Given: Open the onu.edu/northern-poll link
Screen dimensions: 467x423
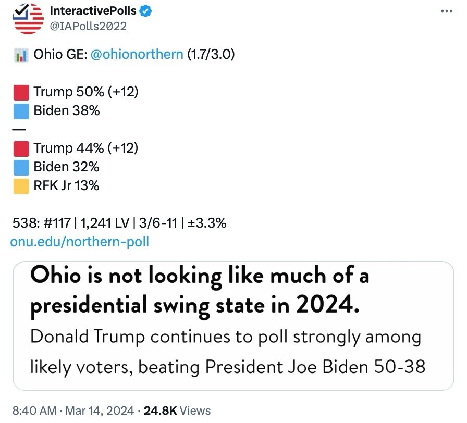Looking at the screenshot, I should tap(80, 242).
